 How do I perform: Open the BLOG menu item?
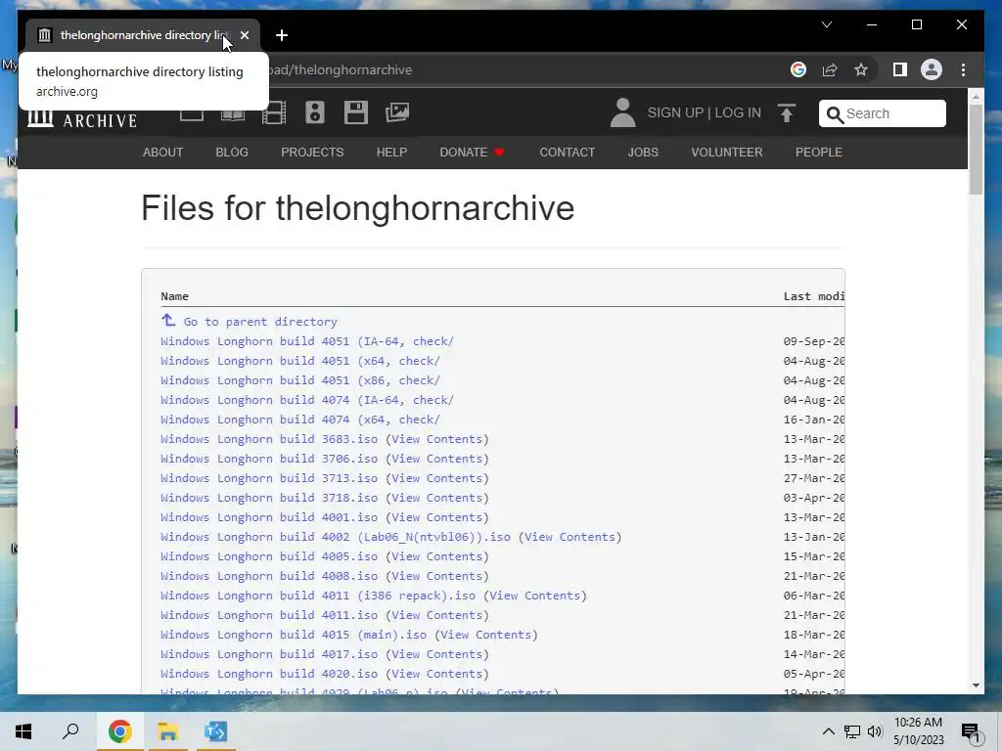click(232, 152)
